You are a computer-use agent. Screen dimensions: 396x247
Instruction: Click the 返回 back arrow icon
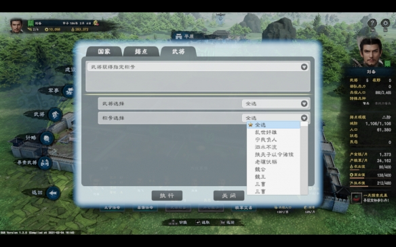pyautogui.click(x=53, y=193)
